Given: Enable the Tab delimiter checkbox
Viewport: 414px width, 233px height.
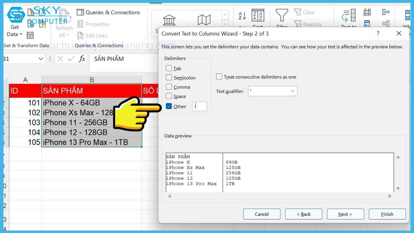Looking at the screenshot, I should (169, 68).
